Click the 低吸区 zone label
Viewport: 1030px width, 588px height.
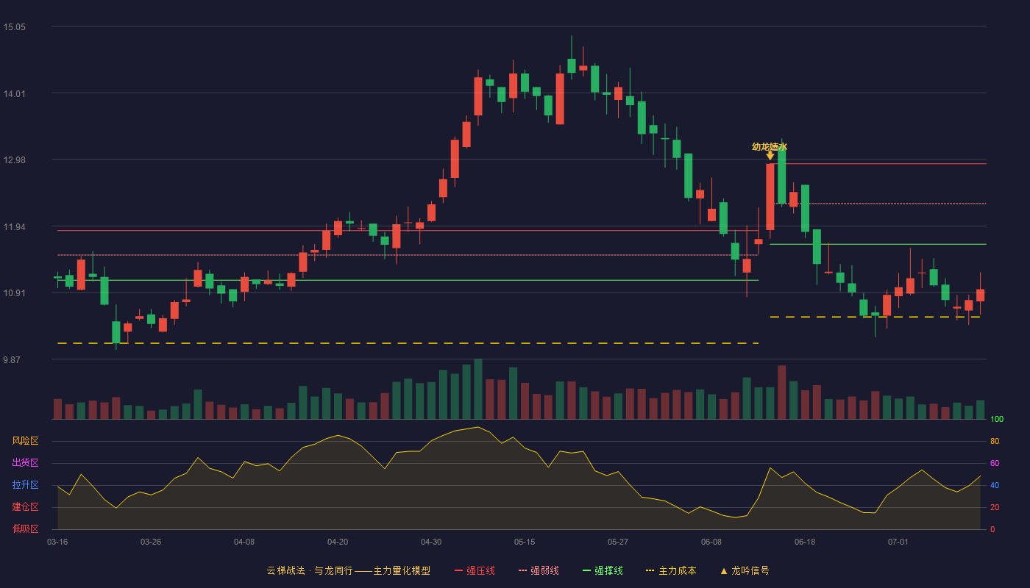pyautogui.click(x=25, y=528)
